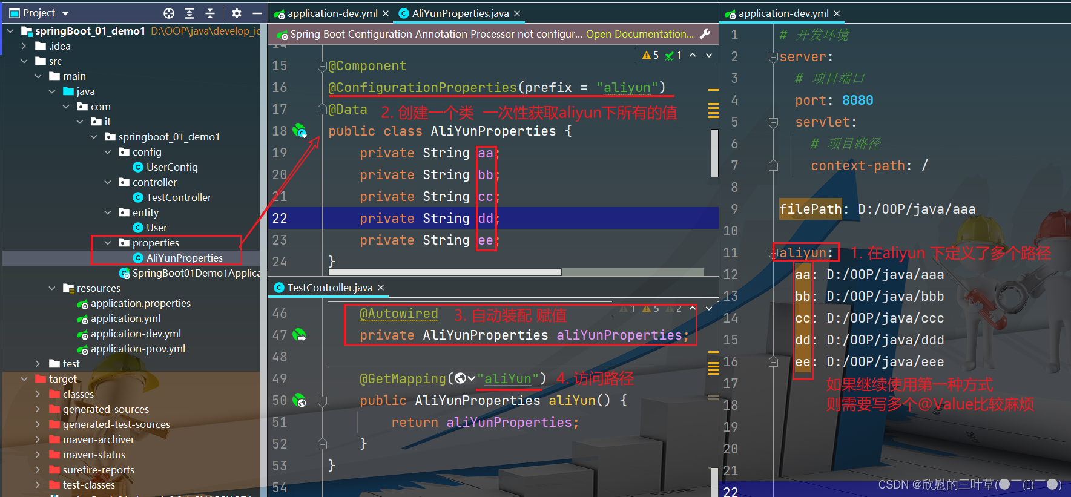Close the right editor application-dev.yml tab

[x=837, y=13]
